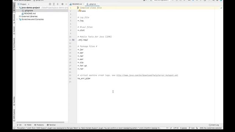Viewport: 235px width, 132px height.
Task: Click the intention bulb on line 2
Action: 80,11
